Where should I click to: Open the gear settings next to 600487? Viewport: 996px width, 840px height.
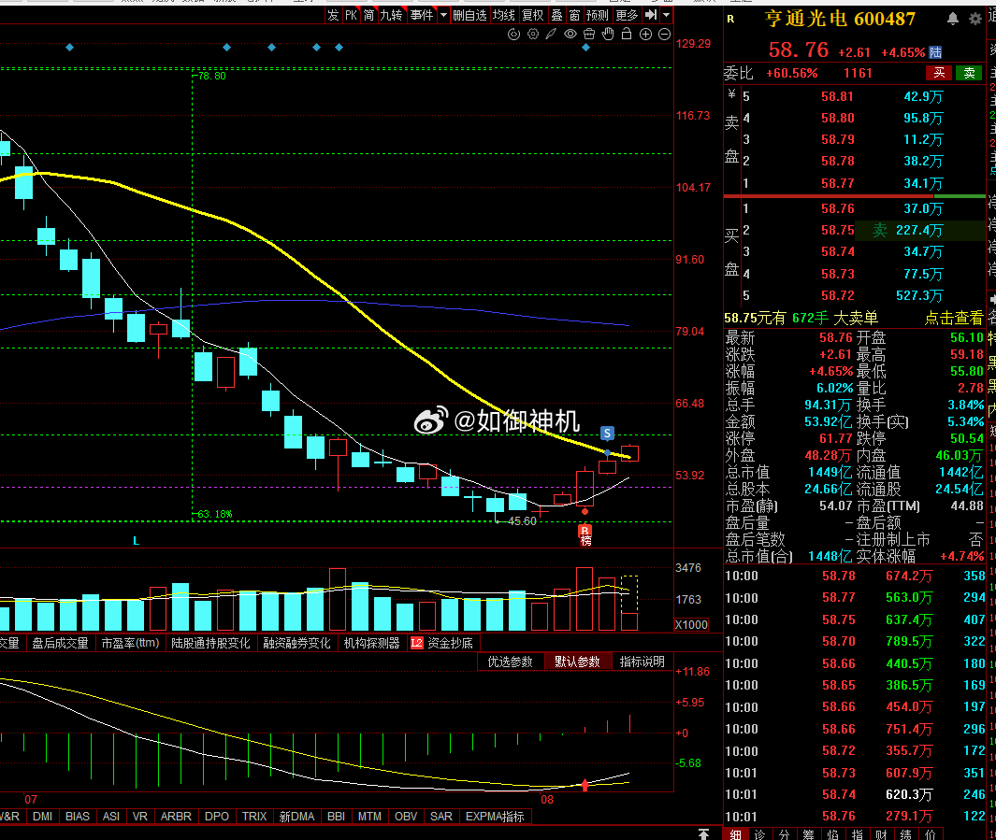click(975, 19)
